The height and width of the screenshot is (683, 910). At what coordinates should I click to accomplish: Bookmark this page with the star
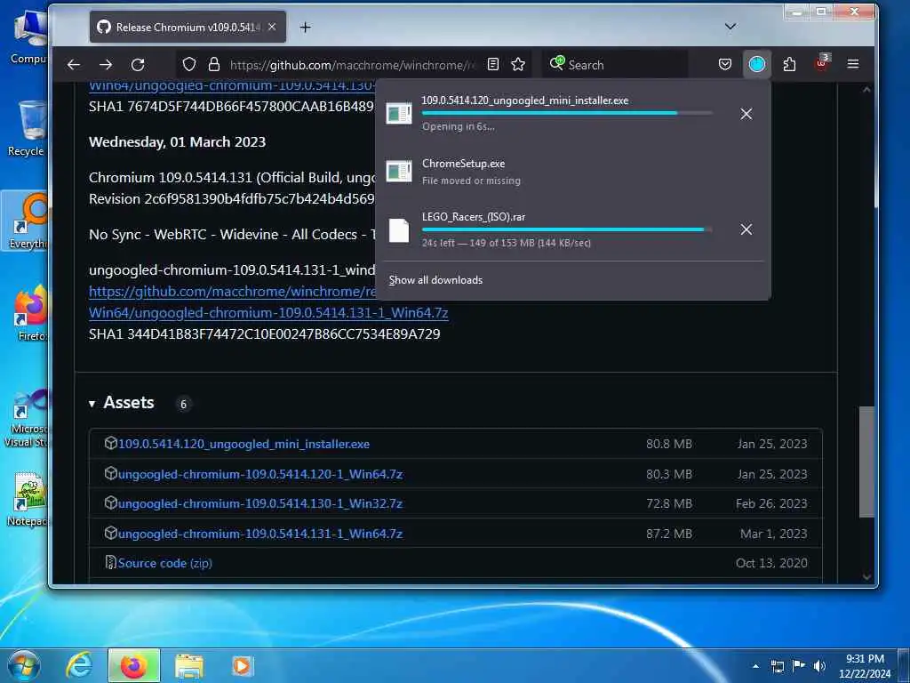[x=518, y=64]
